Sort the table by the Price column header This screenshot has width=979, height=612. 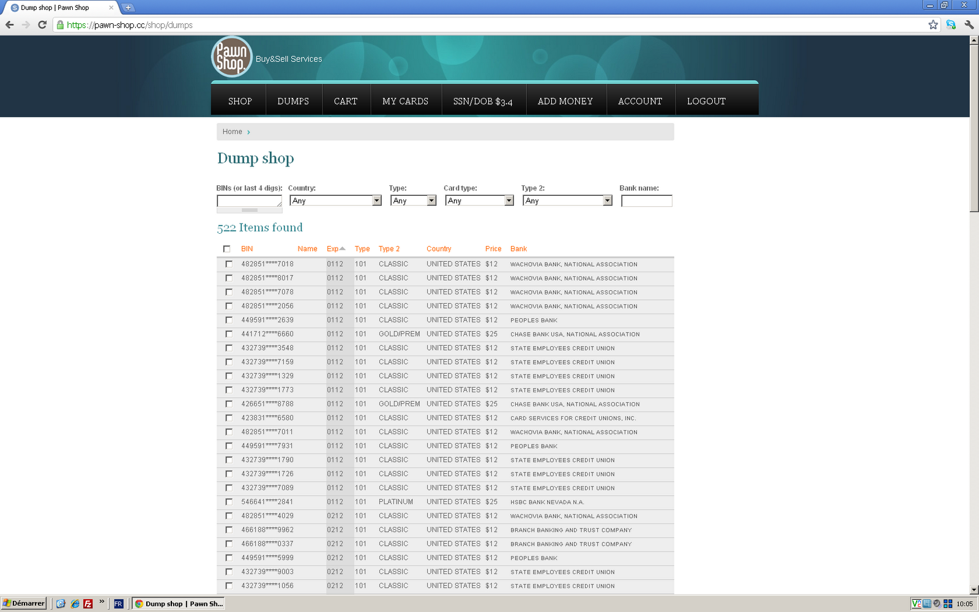pos(493,249)
